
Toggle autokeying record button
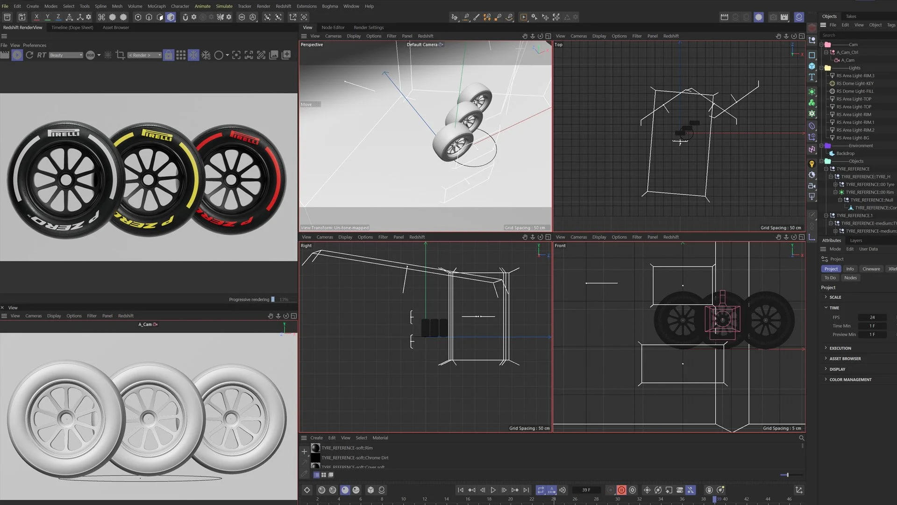click(x=621, y=490)
